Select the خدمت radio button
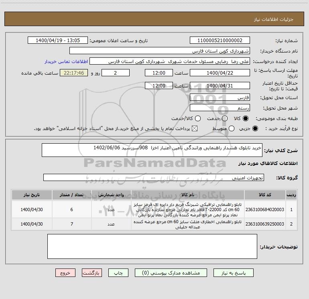This screenshot has width=309, height=299. [225, 118]
